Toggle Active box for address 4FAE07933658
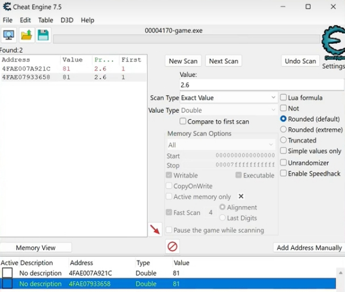Screen dimensions: 345x292 (x=7, y=283)
